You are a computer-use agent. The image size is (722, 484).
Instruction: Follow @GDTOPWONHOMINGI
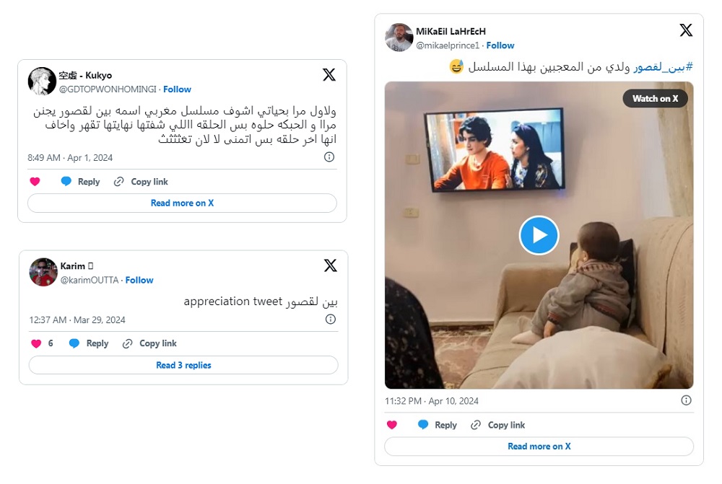[177, 89]
